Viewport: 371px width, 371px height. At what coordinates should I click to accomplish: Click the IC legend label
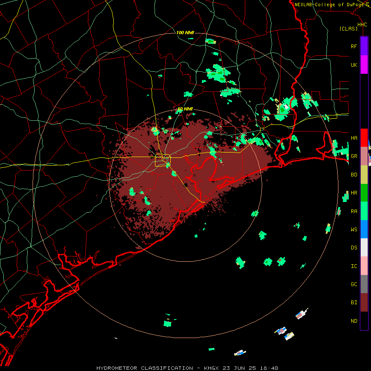pos(354,266)
